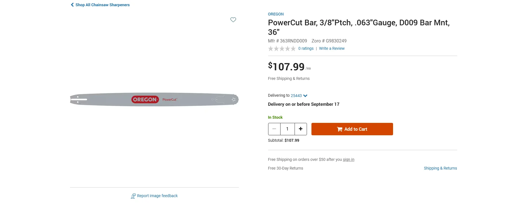Image resolution: width=516 pixels, height=205 pixels.
Task: Increase quantity with plus button
Action: (301, 129)
